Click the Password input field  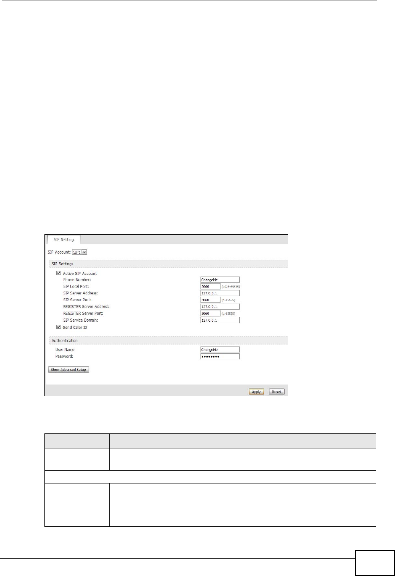coord(220,356)
